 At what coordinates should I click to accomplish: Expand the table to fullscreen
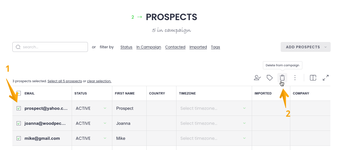326,78
